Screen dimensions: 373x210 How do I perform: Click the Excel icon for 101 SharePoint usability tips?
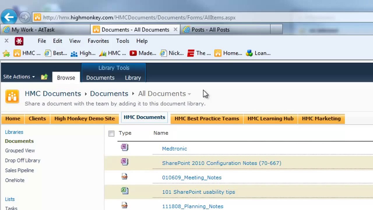[x=124, y=191]
